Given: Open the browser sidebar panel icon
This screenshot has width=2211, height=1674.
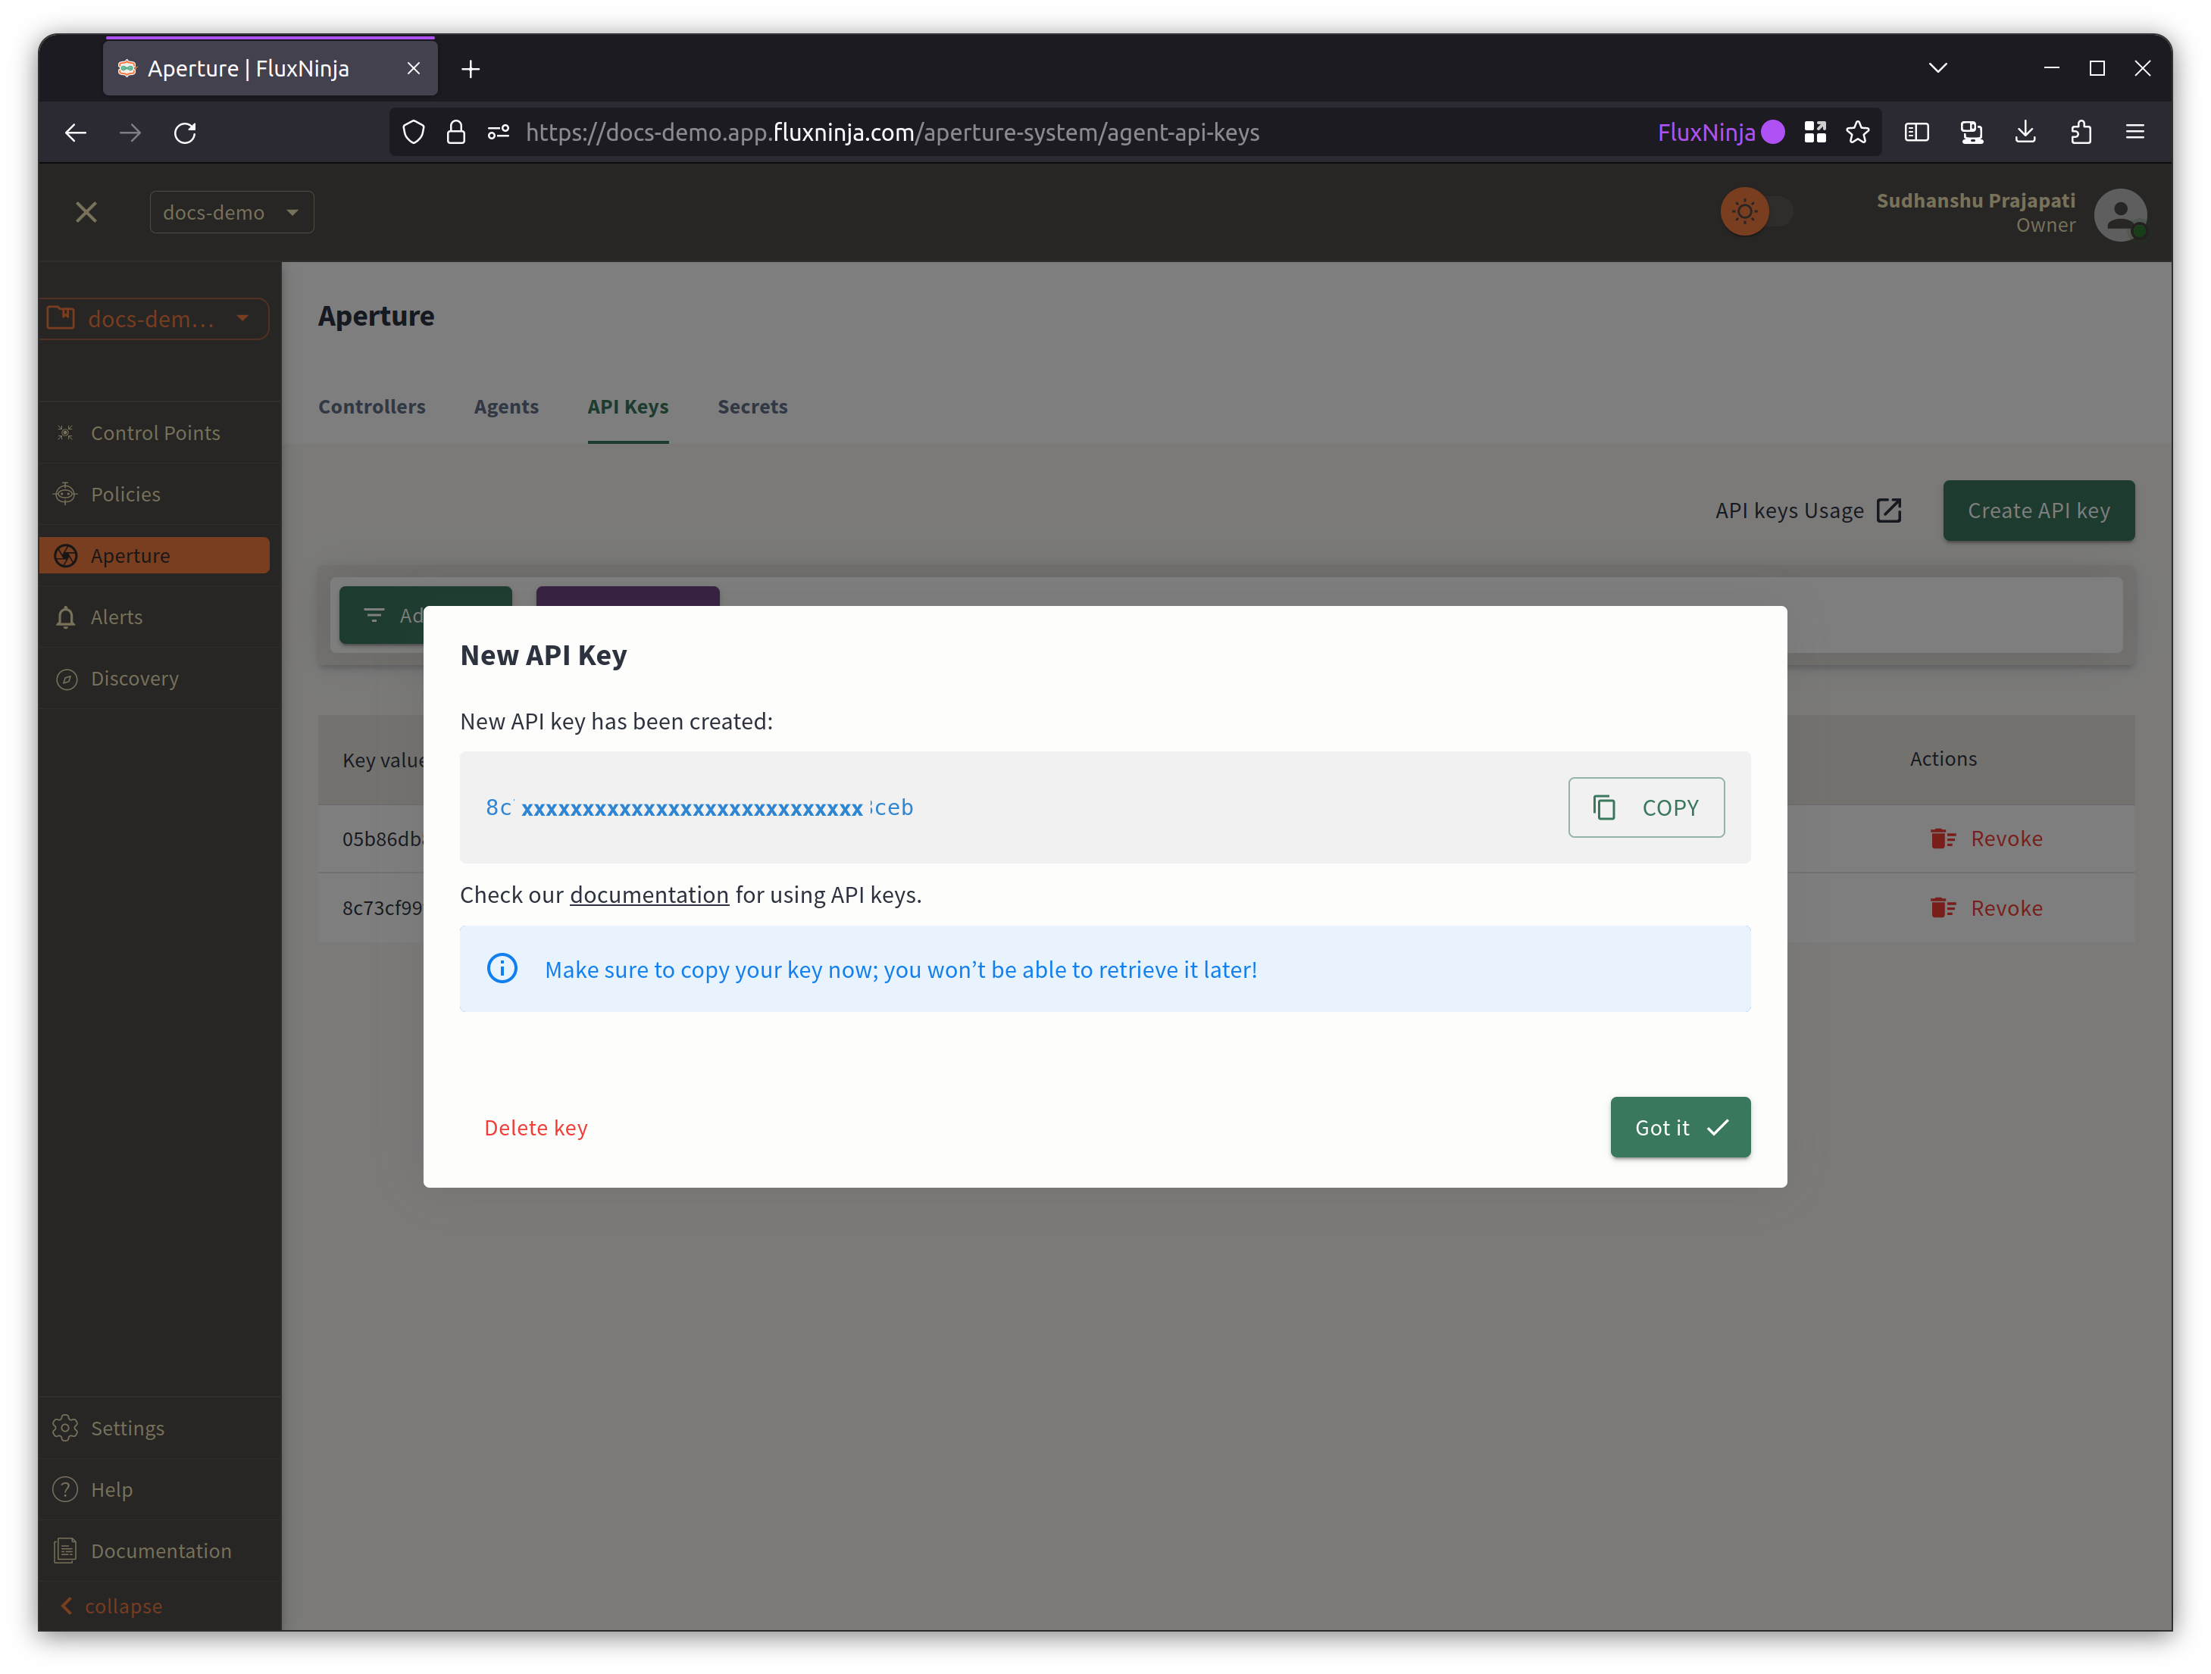Looking at the screenshot, I should click(1916, 132).
